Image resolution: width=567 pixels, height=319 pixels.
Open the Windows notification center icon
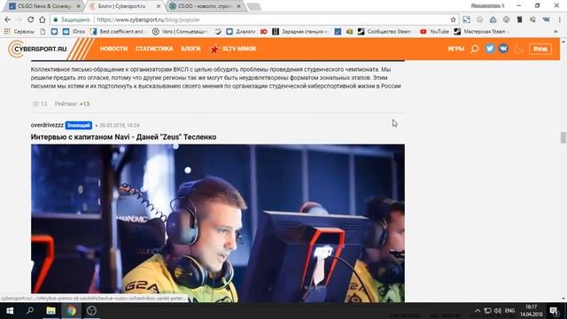[554, 311]
